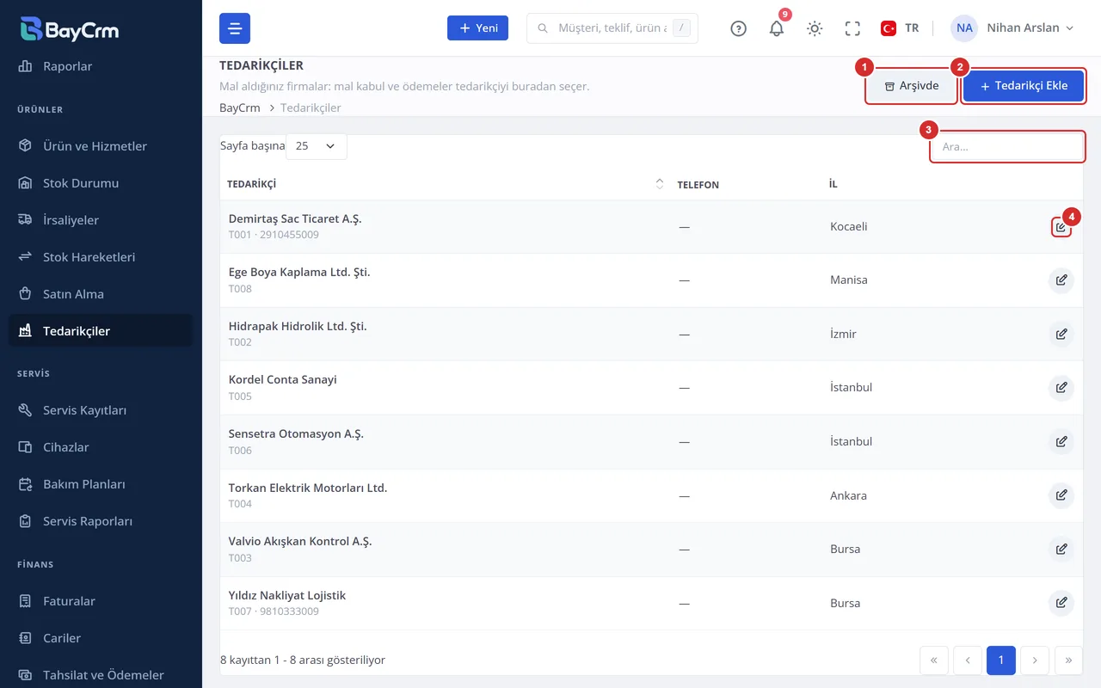Go to Cihazlar in the sidebar
Viewport: 1101px width, 688px height.
tap(101, 447)
